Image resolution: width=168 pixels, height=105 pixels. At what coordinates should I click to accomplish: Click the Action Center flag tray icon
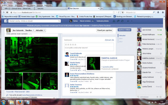coord(156,102)
